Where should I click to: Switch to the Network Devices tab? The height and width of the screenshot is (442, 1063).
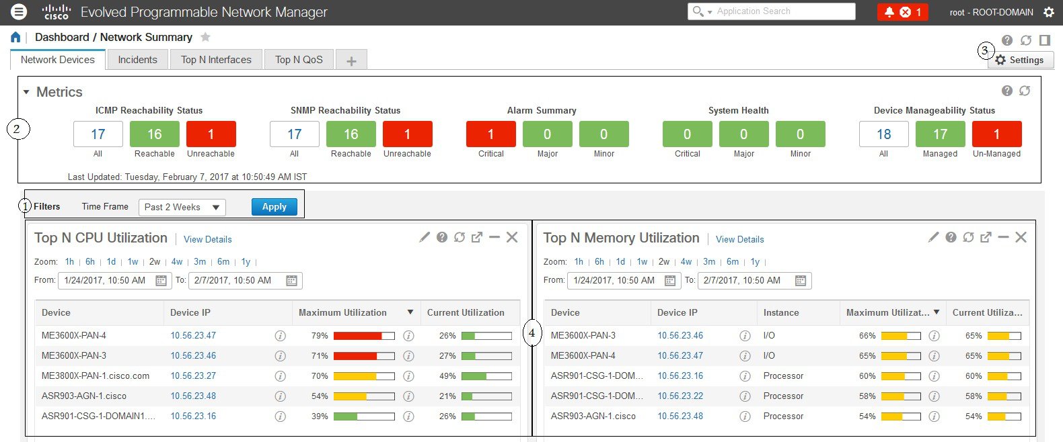click(58, 60)
